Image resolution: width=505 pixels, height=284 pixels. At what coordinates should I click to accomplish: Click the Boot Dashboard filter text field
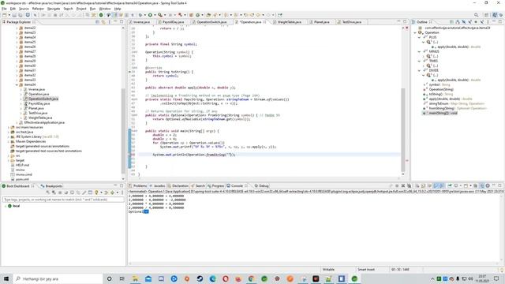[x=63, y=200]
